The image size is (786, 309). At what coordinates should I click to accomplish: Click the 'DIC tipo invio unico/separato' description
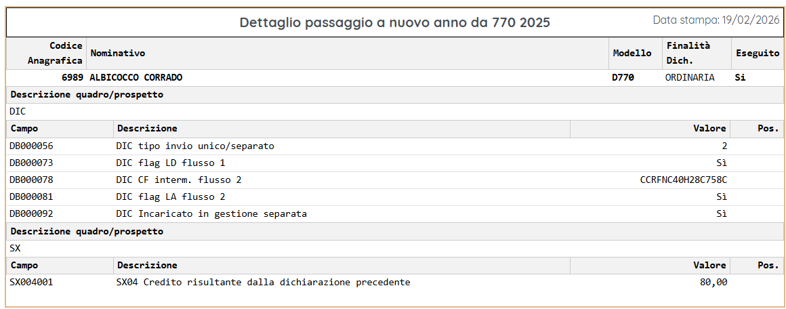coord(195,146)
